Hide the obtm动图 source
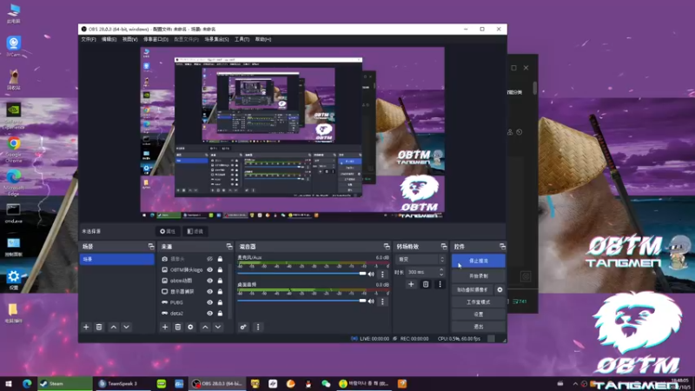 pyautogui.click(x=209, y=281)
